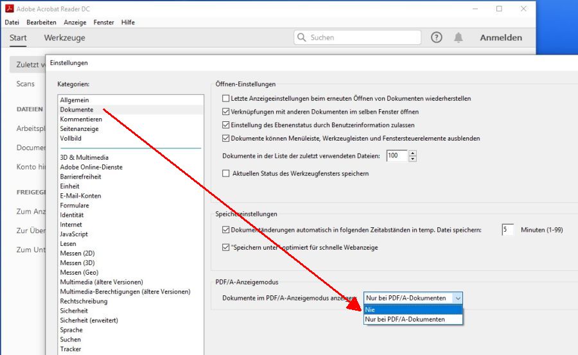Open the notifications bell icon
578x355 pixels.
pyautogui.click(x=458, y=37)
